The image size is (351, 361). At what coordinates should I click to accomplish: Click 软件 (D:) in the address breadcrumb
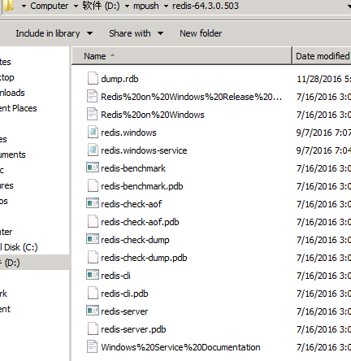101,6
